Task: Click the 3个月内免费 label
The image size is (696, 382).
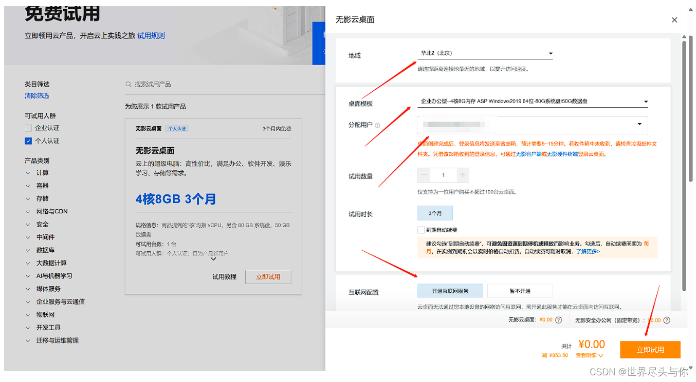Action: click(x=277, y=129)
